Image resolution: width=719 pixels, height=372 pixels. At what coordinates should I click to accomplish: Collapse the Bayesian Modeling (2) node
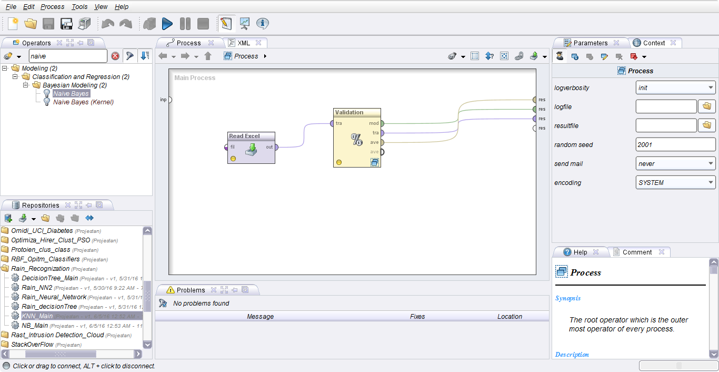coord(26,85)
